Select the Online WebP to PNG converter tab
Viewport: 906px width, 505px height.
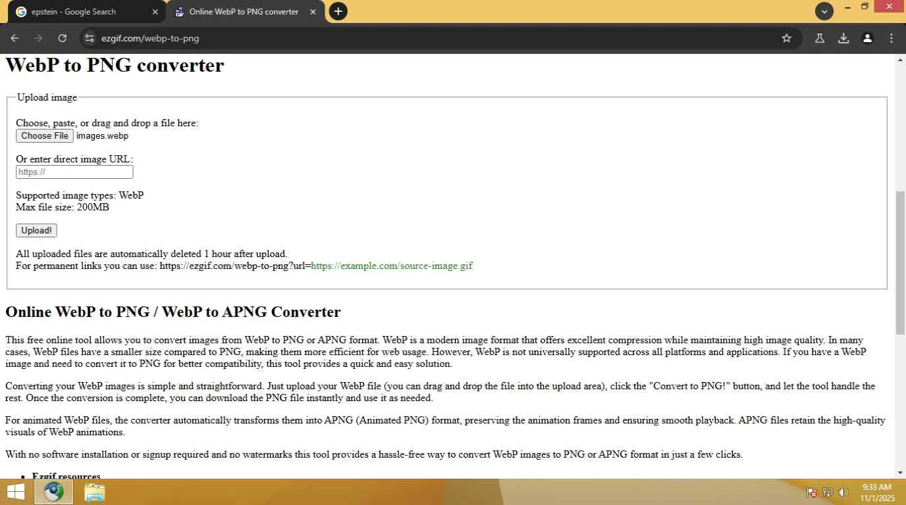tap(245, 12)
